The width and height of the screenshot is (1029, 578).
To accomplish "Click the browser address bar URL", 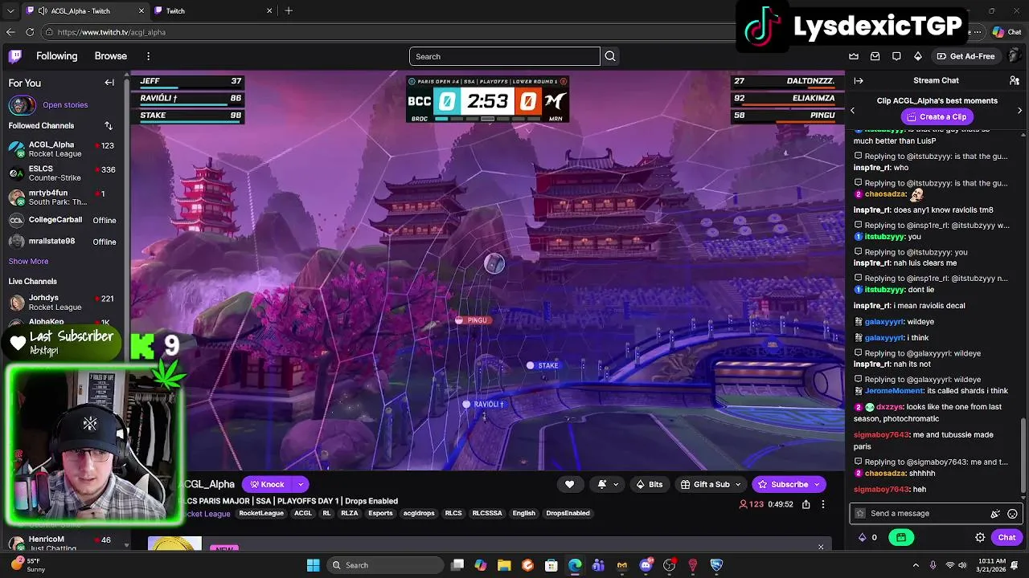I will point(111,32).
